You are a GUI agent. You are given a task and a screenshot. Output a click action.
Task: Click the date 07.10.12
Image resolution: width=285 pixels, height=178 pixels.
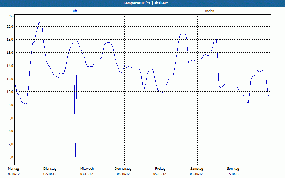233,174
